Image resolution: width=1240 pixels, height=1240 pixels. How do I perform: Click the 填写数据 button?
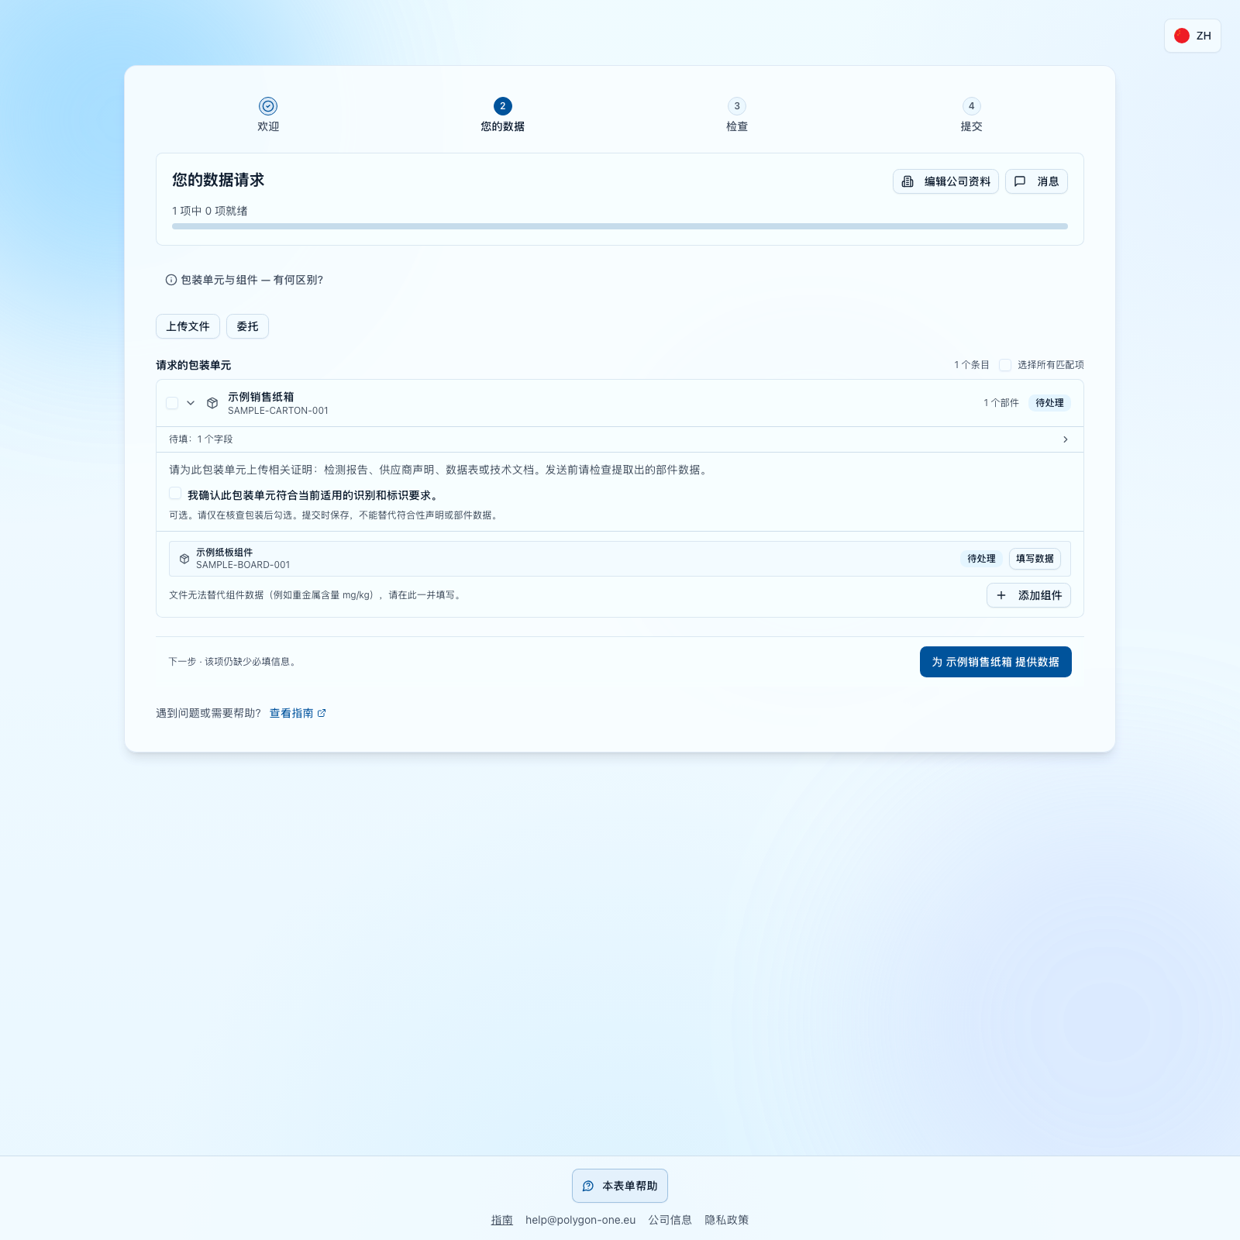pos(1035,559)
